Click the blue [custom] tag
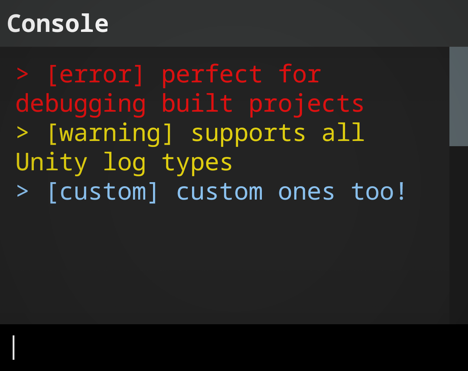Image resolution: width=468 pixels, height=371 pixels. pos(103,192)
